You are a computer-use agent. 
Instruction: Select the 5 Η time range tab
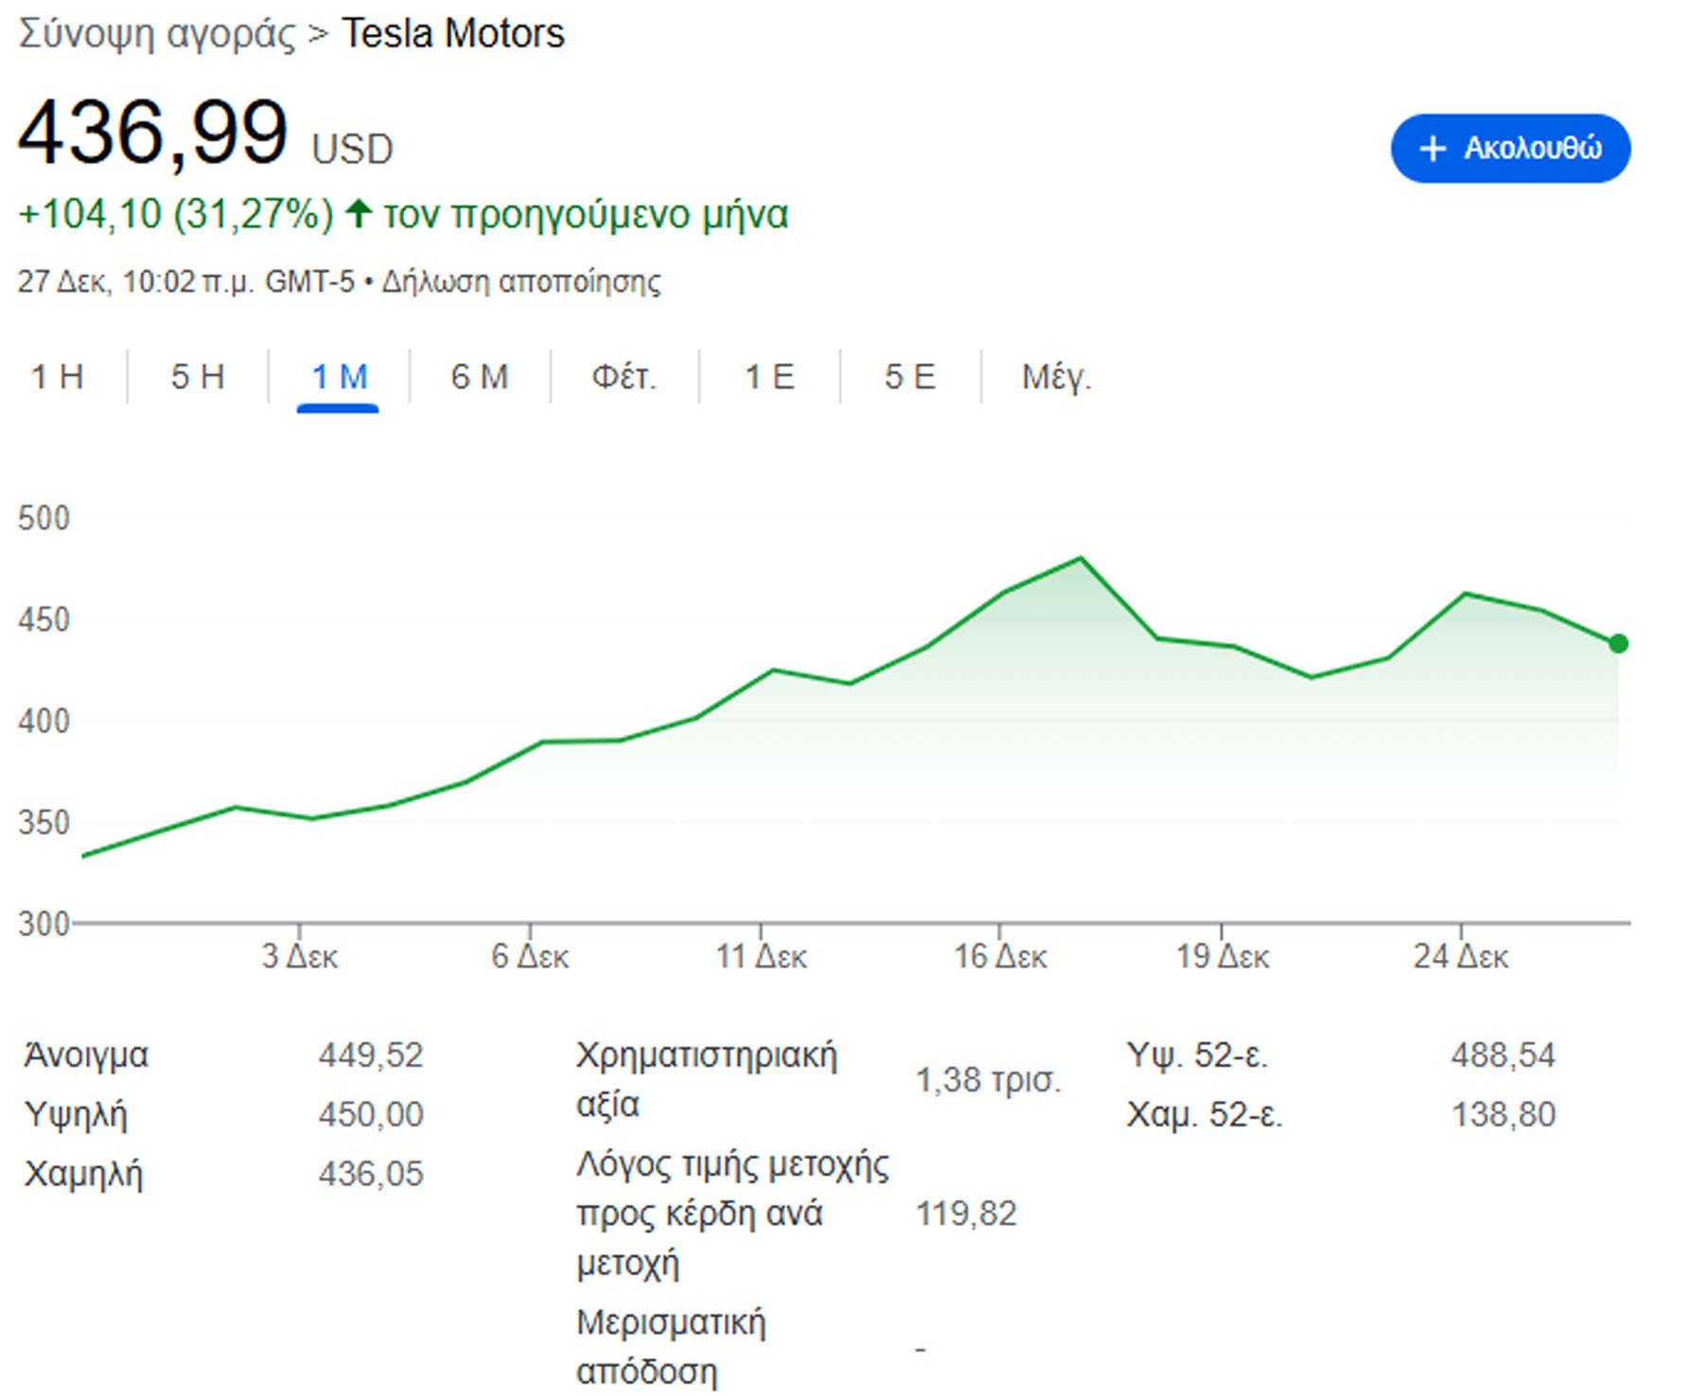tap(198, 376)
